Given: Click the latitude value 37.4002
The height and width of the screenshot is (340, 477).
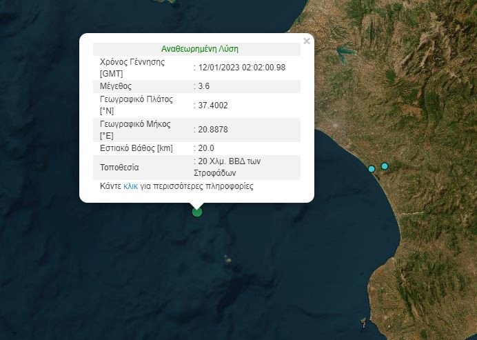Looking at the screenshot, I should pyautogui.click(x=213, y=106).
